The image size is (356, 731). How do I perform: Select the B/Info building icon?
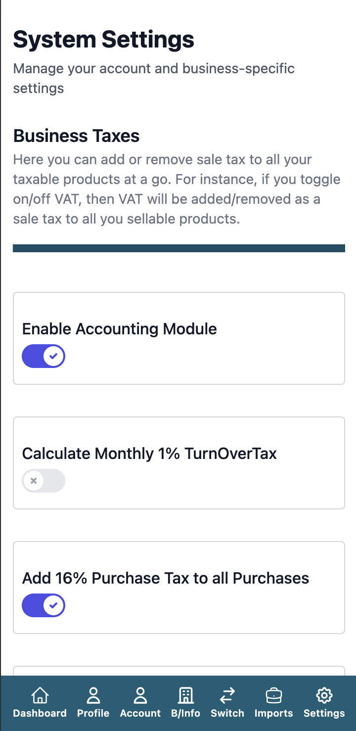tap(185, 696)
